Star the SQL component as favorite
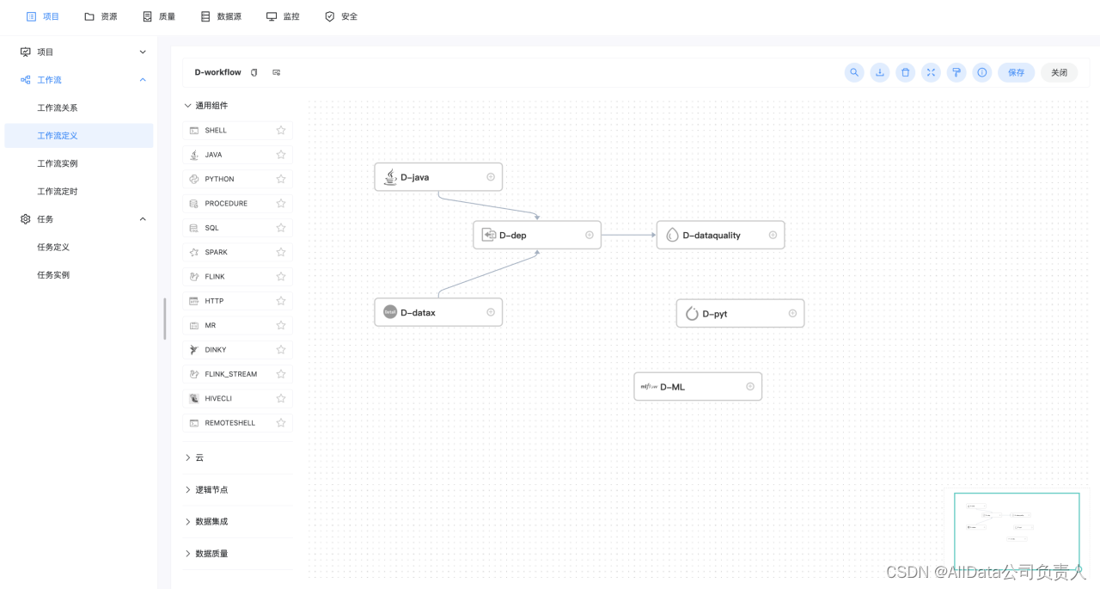The height and width of the screenshot is (589, 1100). point(281,228)
